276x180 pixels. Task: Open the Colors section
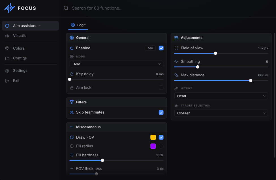(x=30, y=48)
